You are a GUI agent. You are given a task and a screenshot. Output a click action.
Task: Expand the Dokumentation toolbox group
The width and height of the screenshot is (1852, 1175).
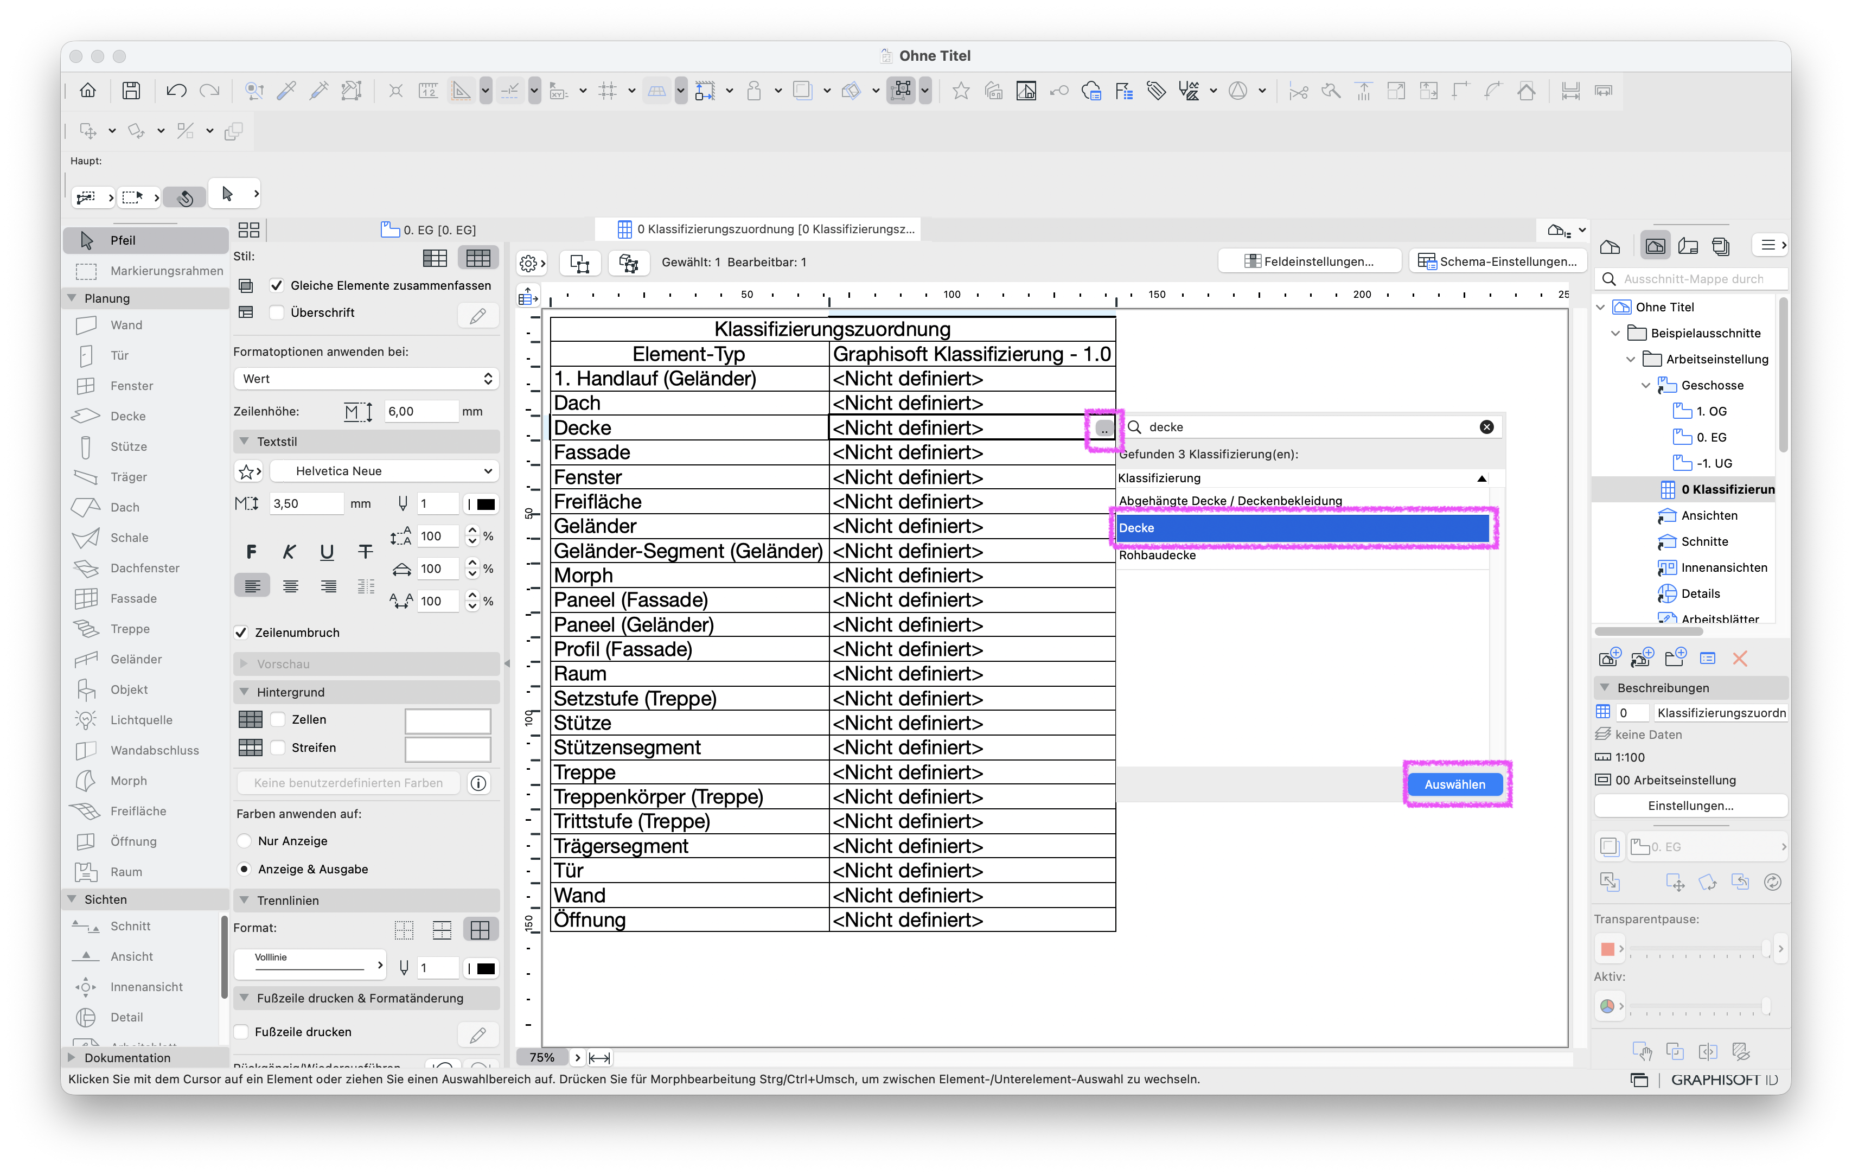pyautogui.click(x=72, y=1058)
